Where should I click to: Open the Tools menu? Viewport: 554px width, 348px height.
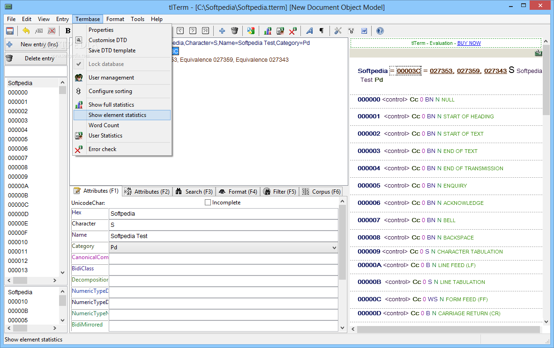pyautogui.click(x=137, y=19)
